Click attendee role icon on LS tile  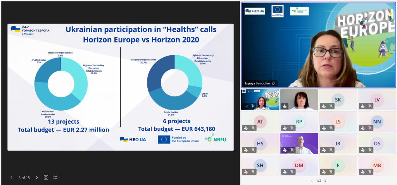[324, 128]
